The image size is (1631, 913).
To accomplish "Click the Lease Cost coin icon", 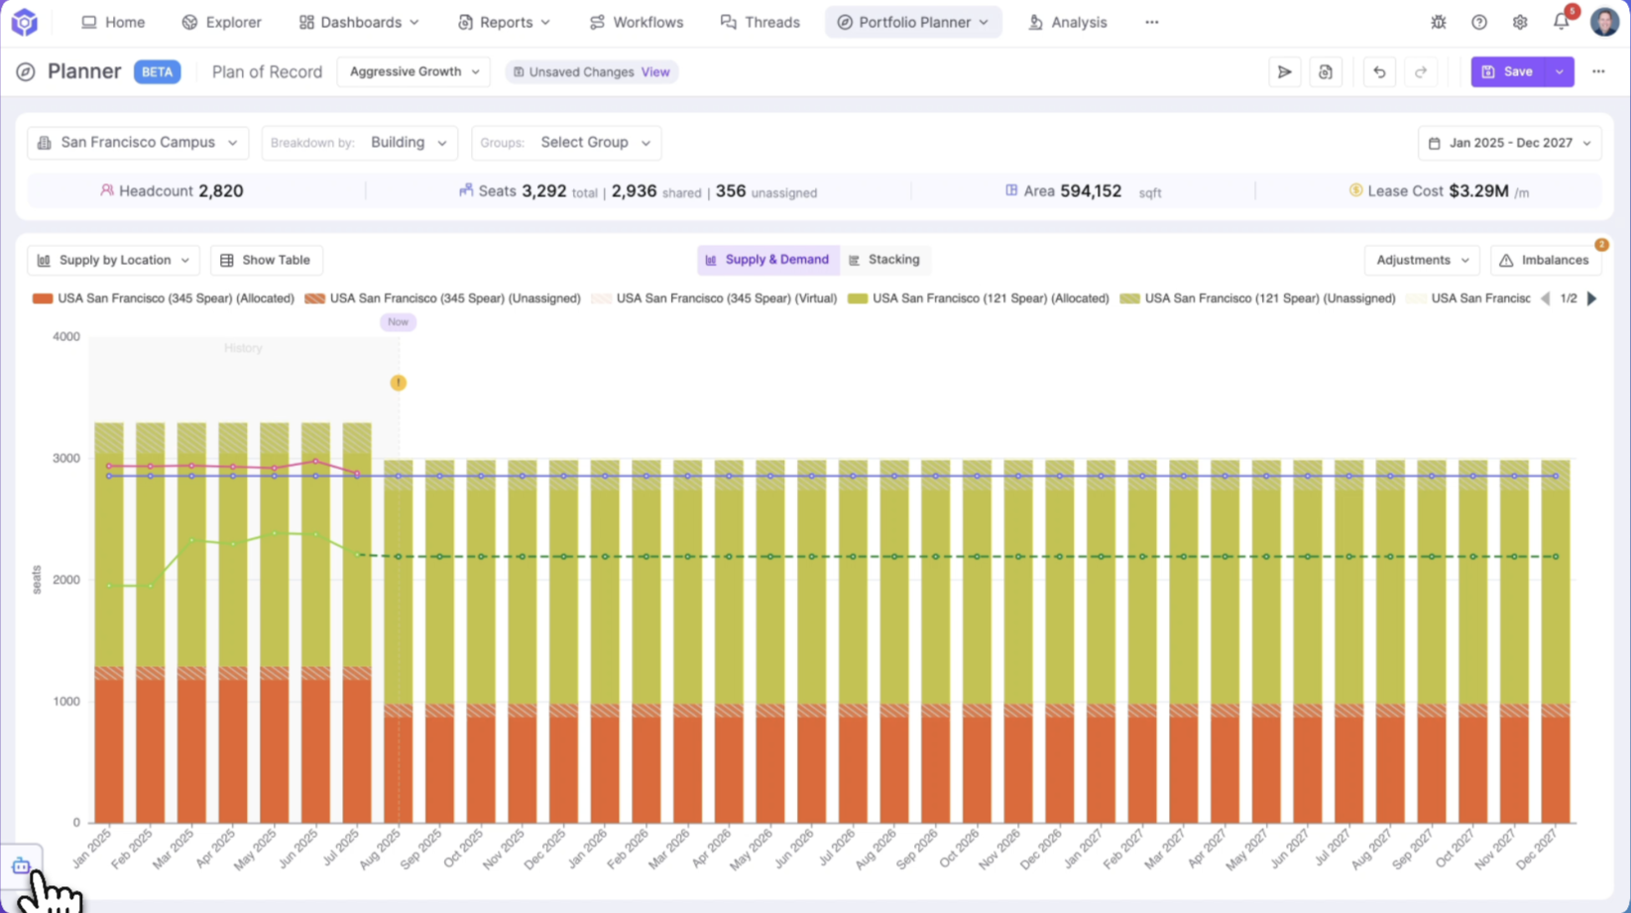I will (x=1355, y=190).
